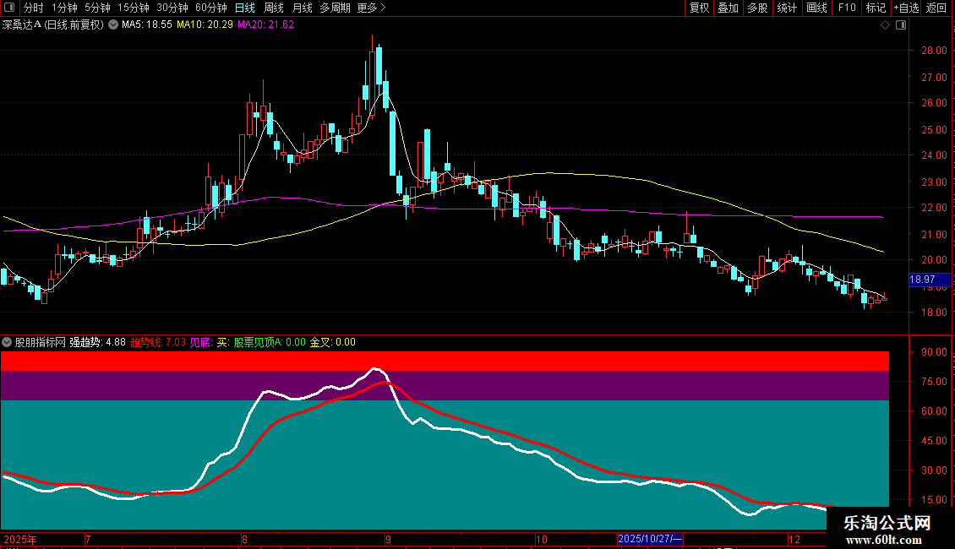Click the 返回 back button
955x549 pixels.
click(936, 8)
